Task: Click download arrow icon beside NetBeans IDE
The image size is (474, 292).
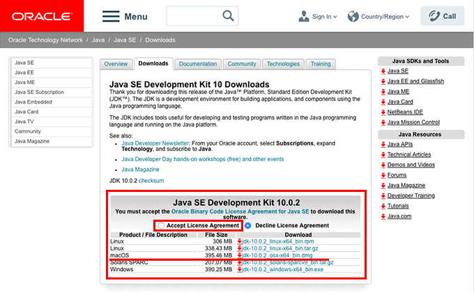Action: (383, 112)
